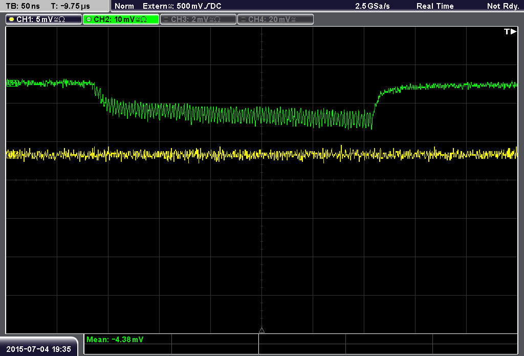Open the Real Time acquisition mode

click(x=435, y=6)
